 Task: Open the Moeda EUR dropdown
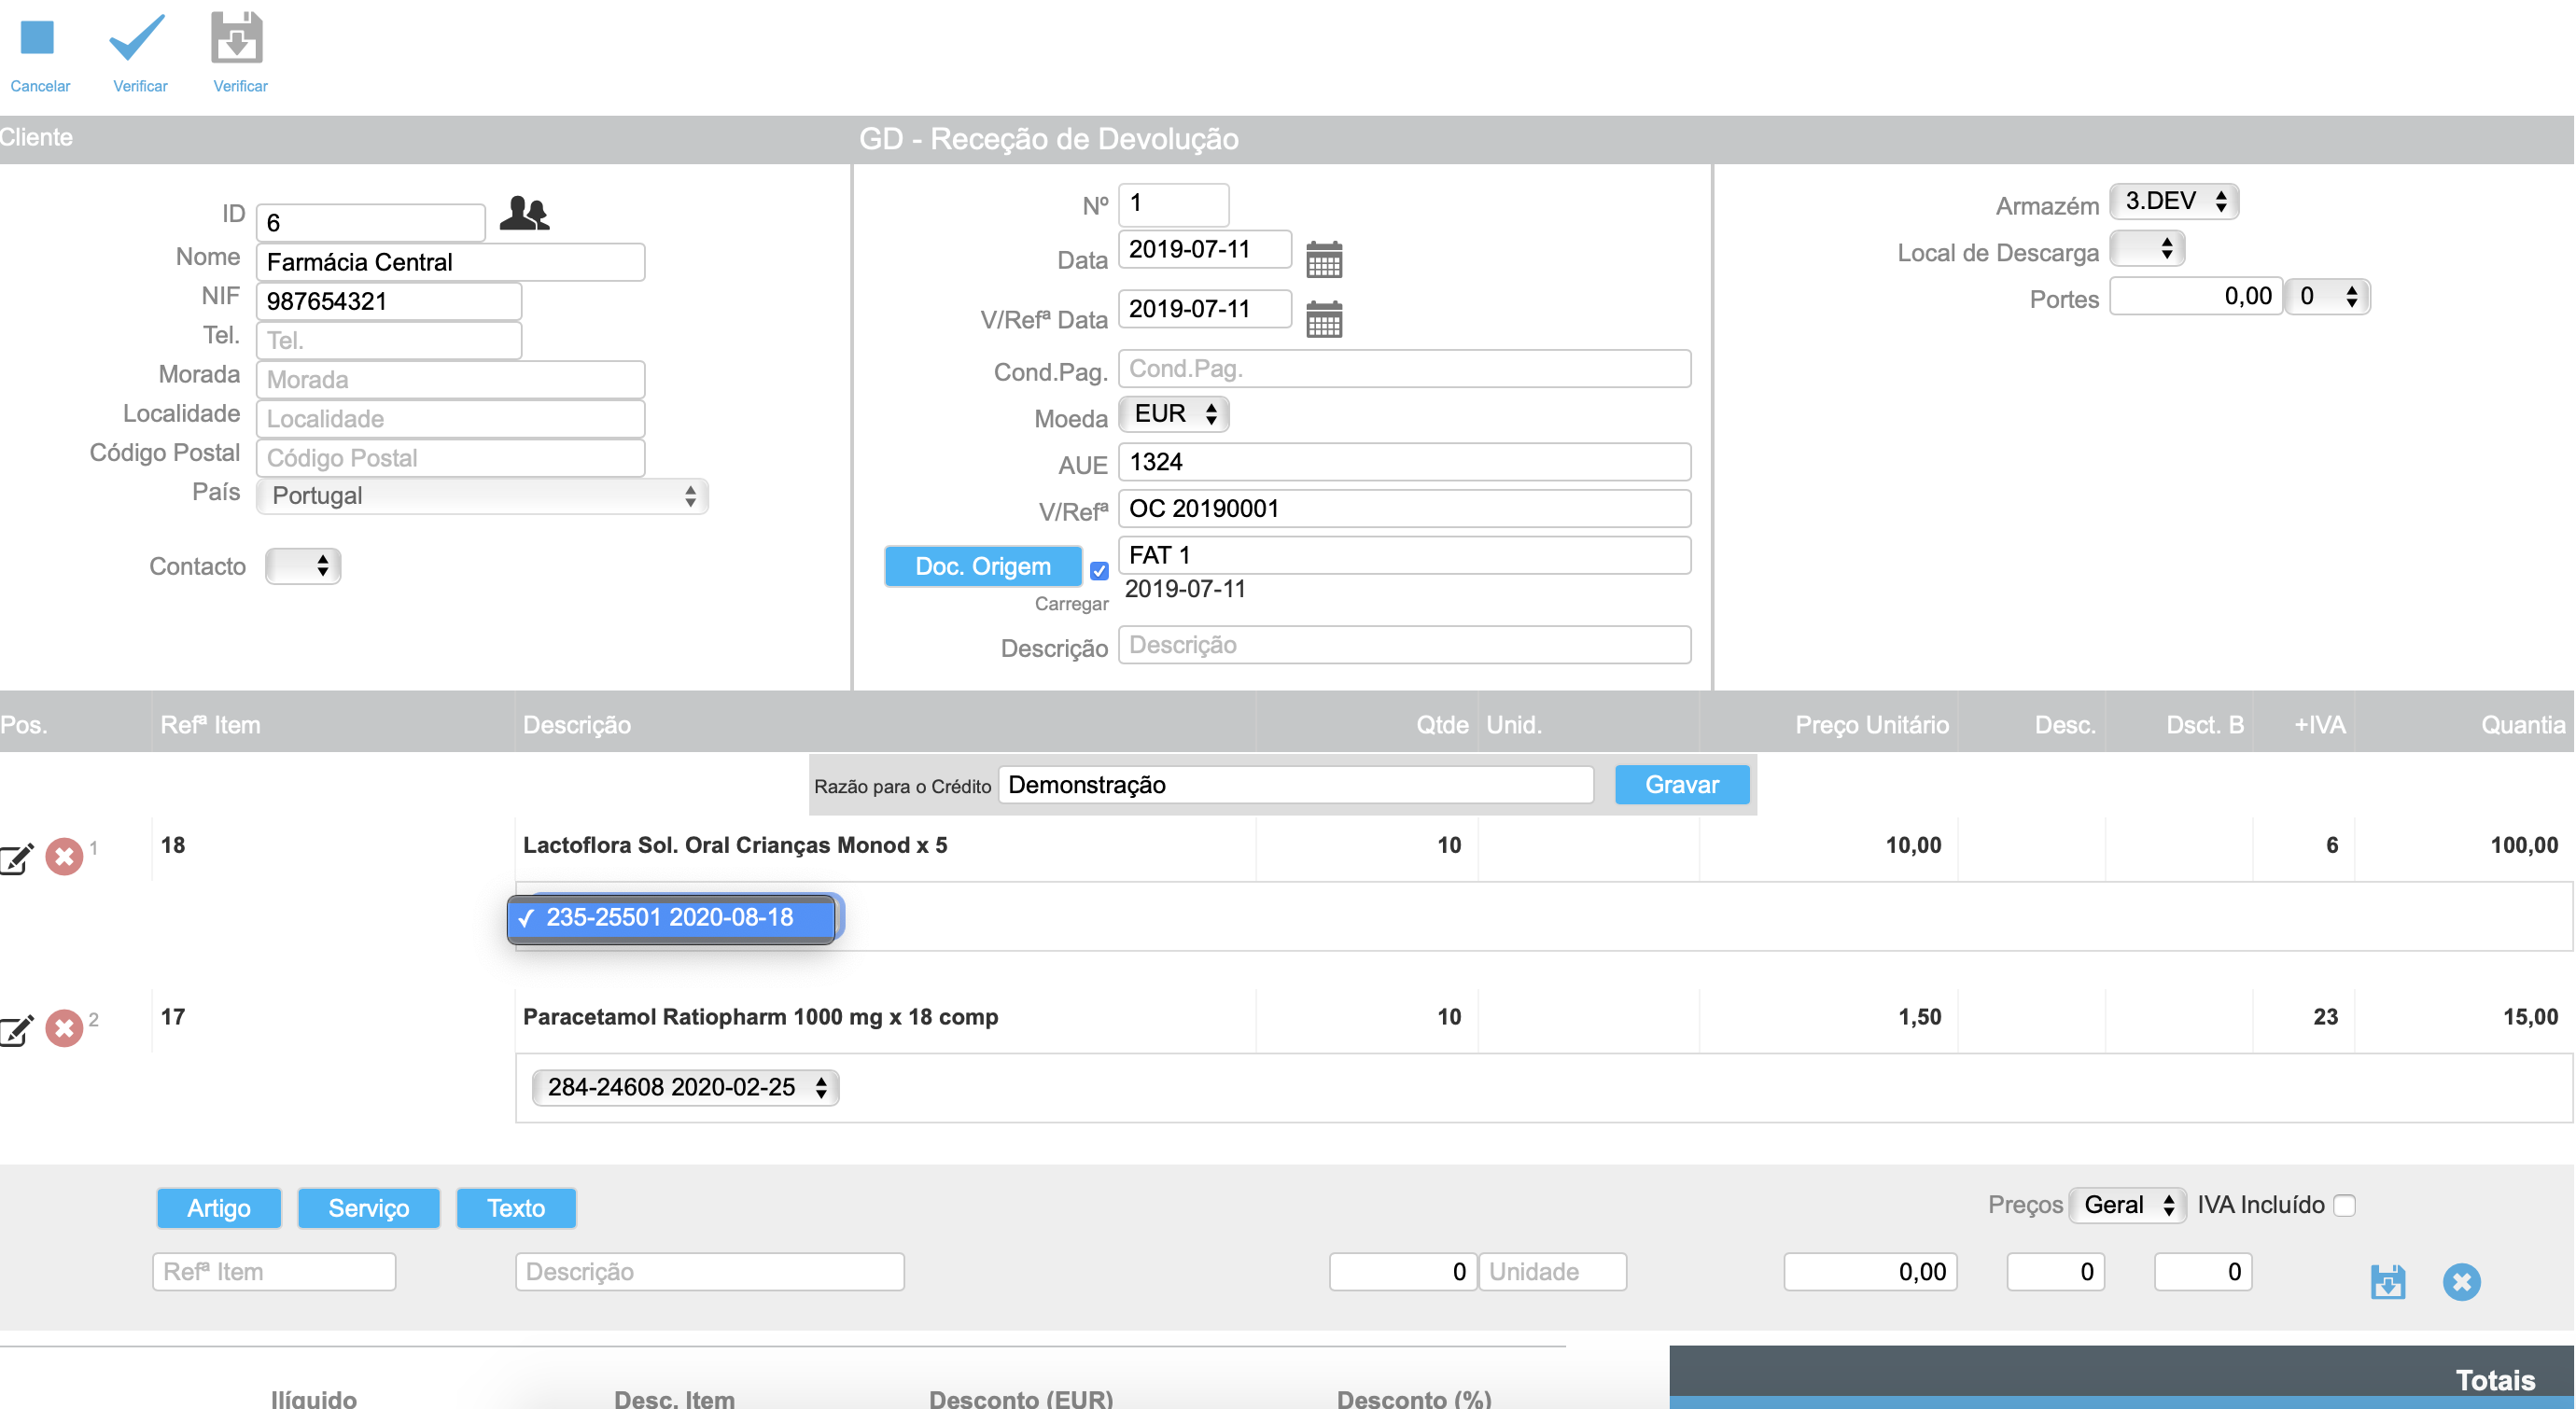coord(1174,413)
